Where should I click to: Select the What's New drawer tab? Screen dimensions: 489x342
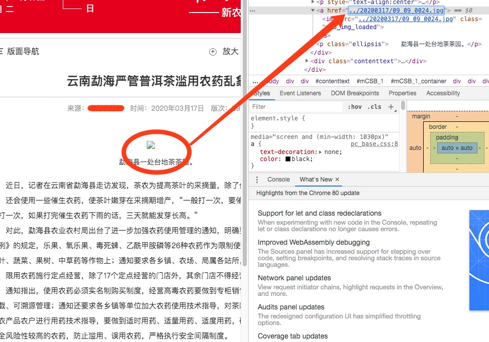(316, 180)
